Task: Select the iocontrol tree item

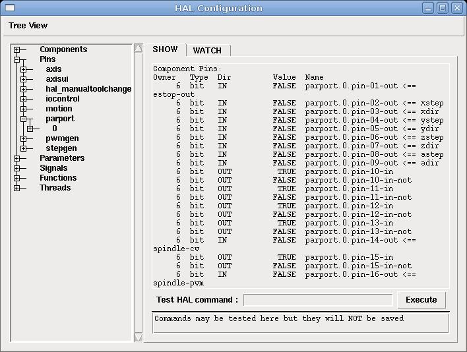Action: (x=63, y=98)
